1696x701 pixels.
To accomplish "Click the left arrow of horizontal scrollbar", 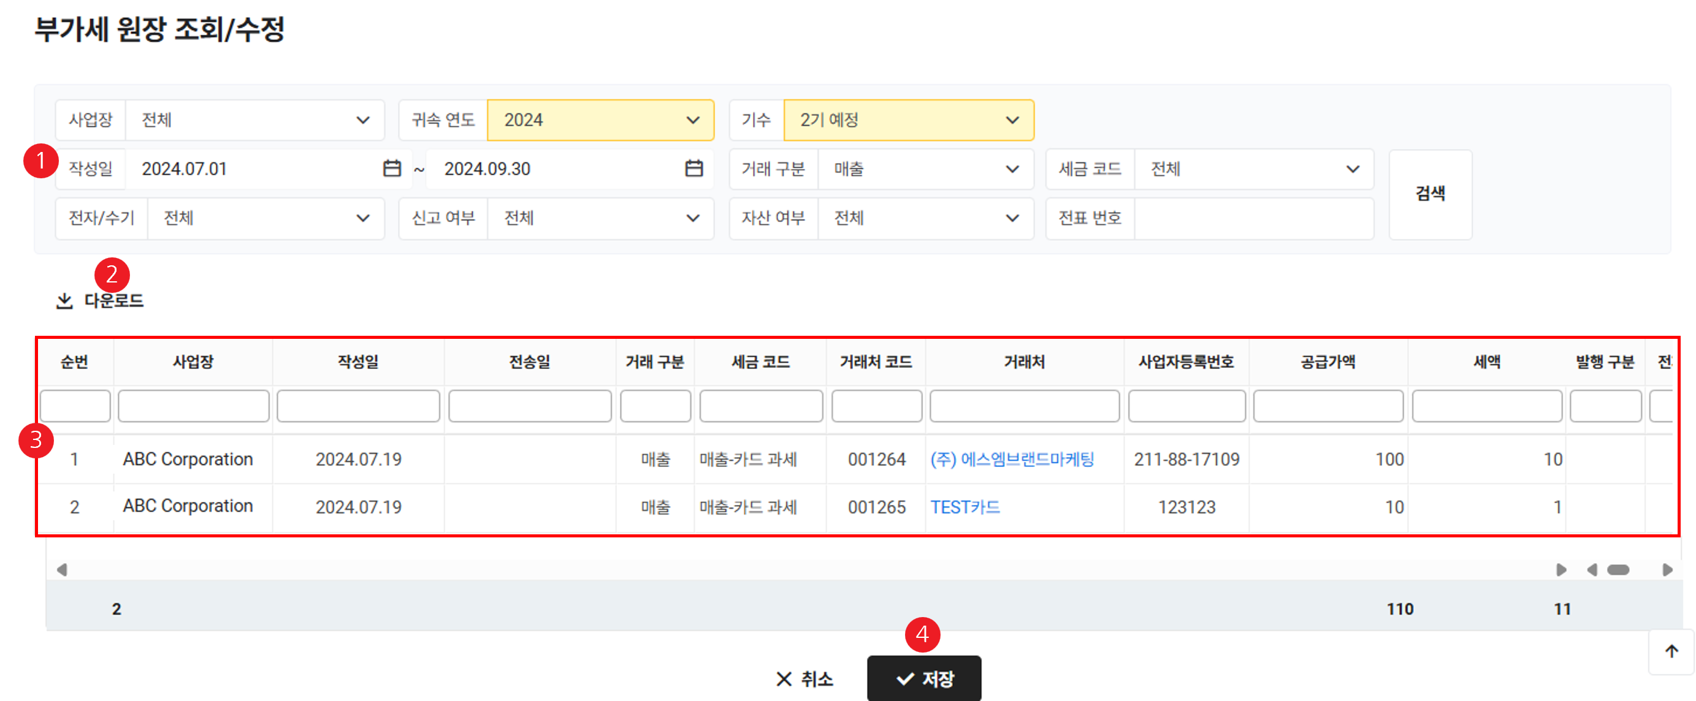I will pos(62,569).
